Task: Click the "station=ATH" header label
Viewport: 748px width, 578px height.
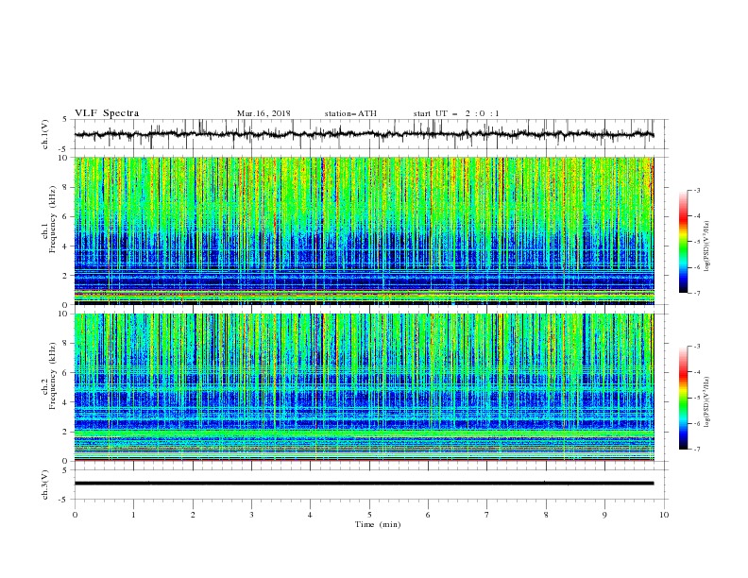Action: (350, 113)
